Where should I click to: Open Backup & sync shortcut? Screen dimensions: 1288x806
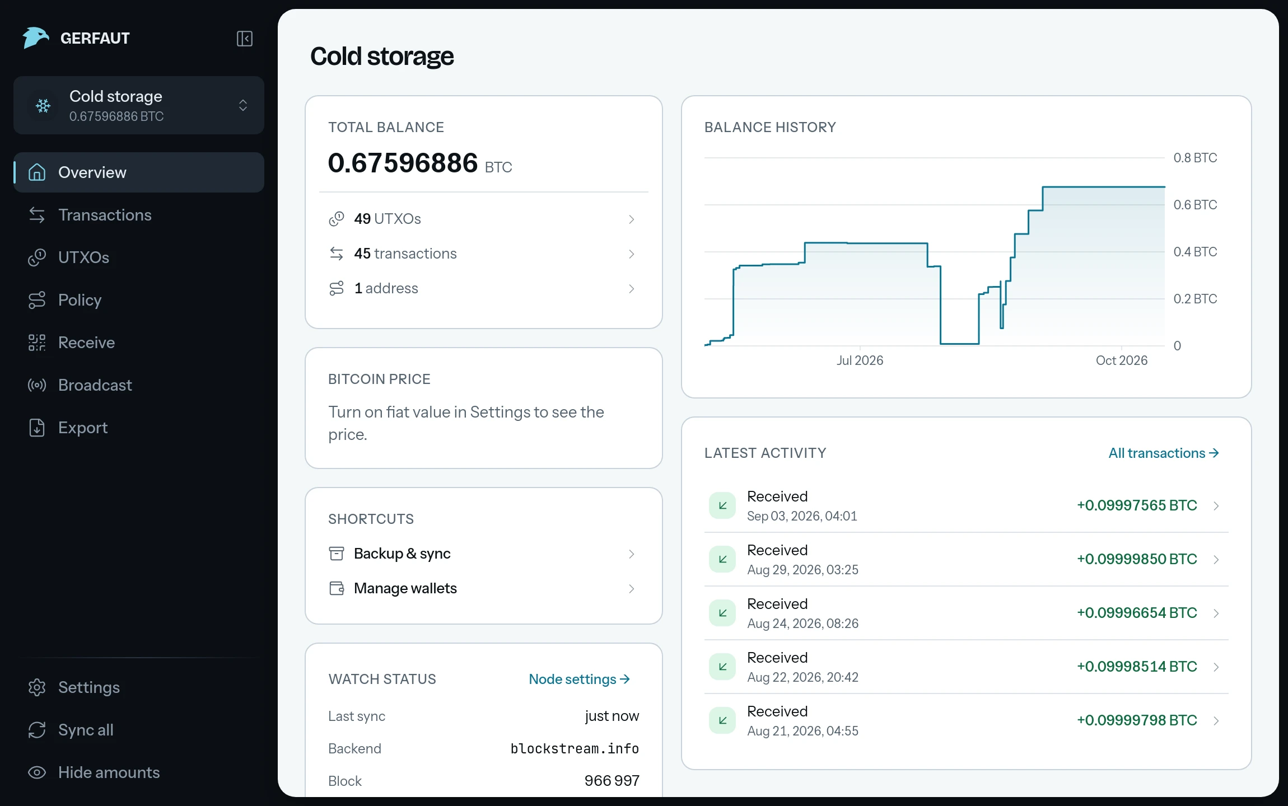[x=484, y=554]
